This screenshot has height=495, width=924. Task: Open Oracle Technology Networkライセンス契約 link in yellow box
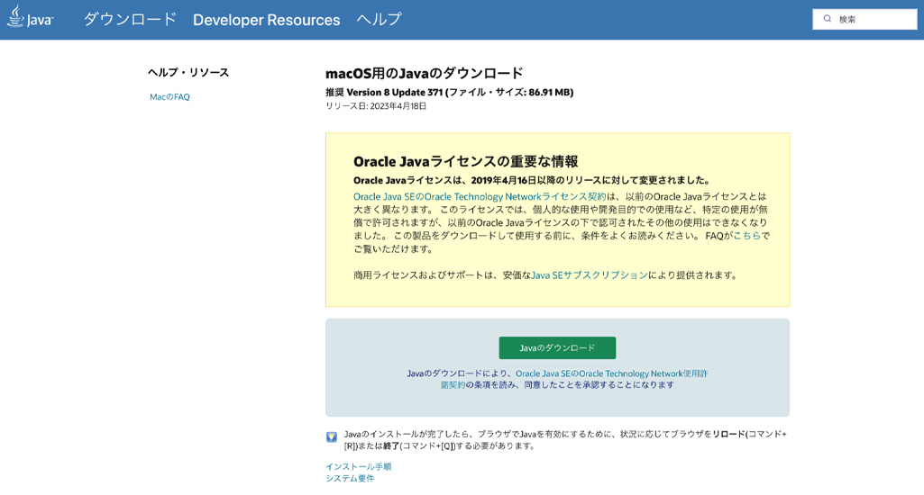(x=479, y=196)
